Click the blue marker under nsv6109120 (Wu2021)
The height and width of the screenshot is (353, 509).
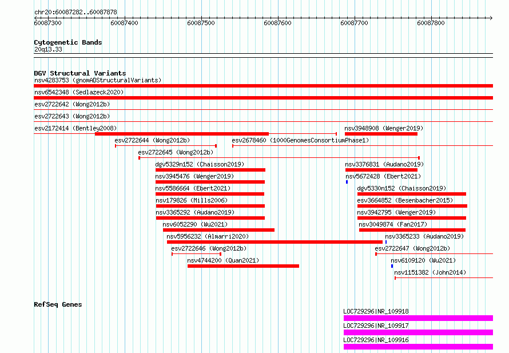coord(392,266)
